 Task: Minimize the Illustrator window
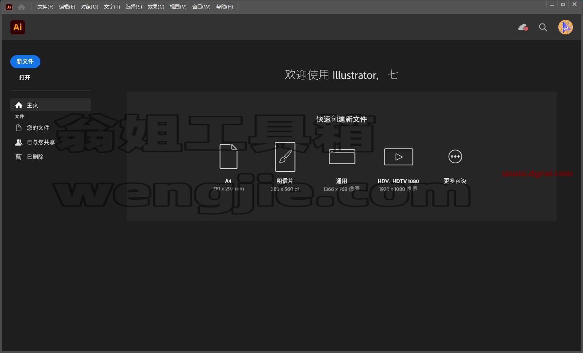tap(552, 4)
